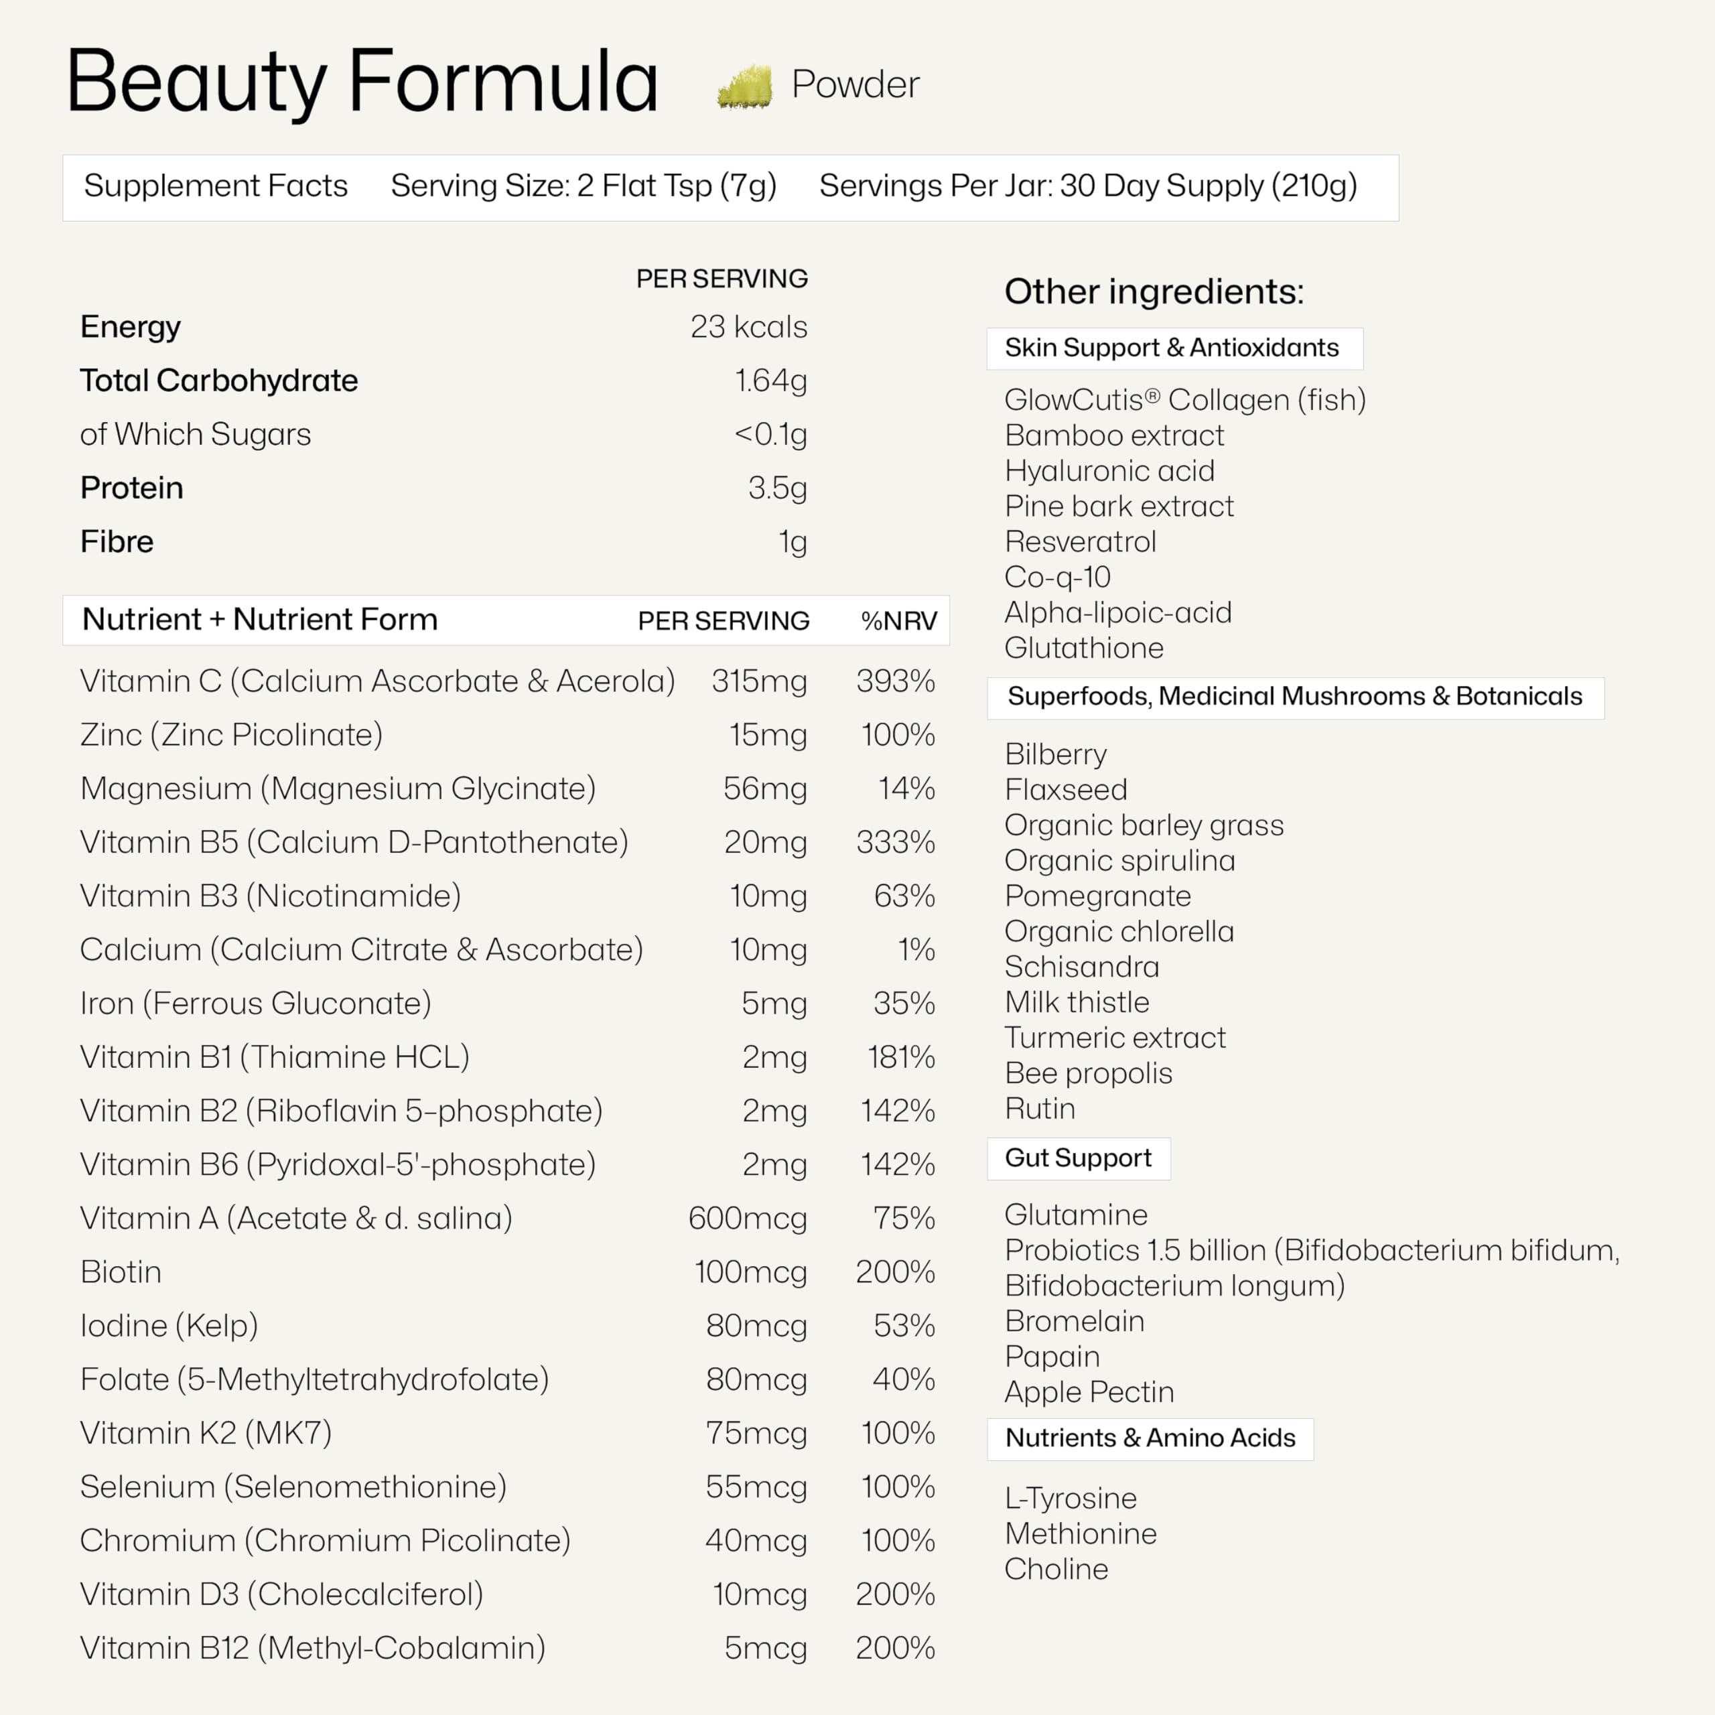Click the Energy 23 kcals value

tap(748, 328)
